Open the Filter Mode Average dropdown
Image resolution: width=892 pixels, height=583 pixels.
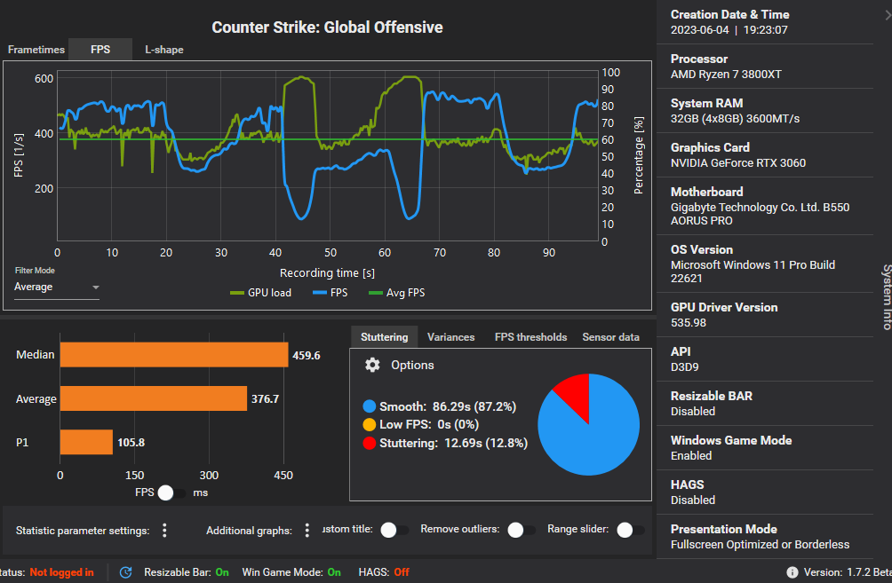click(x=56, y=287)
